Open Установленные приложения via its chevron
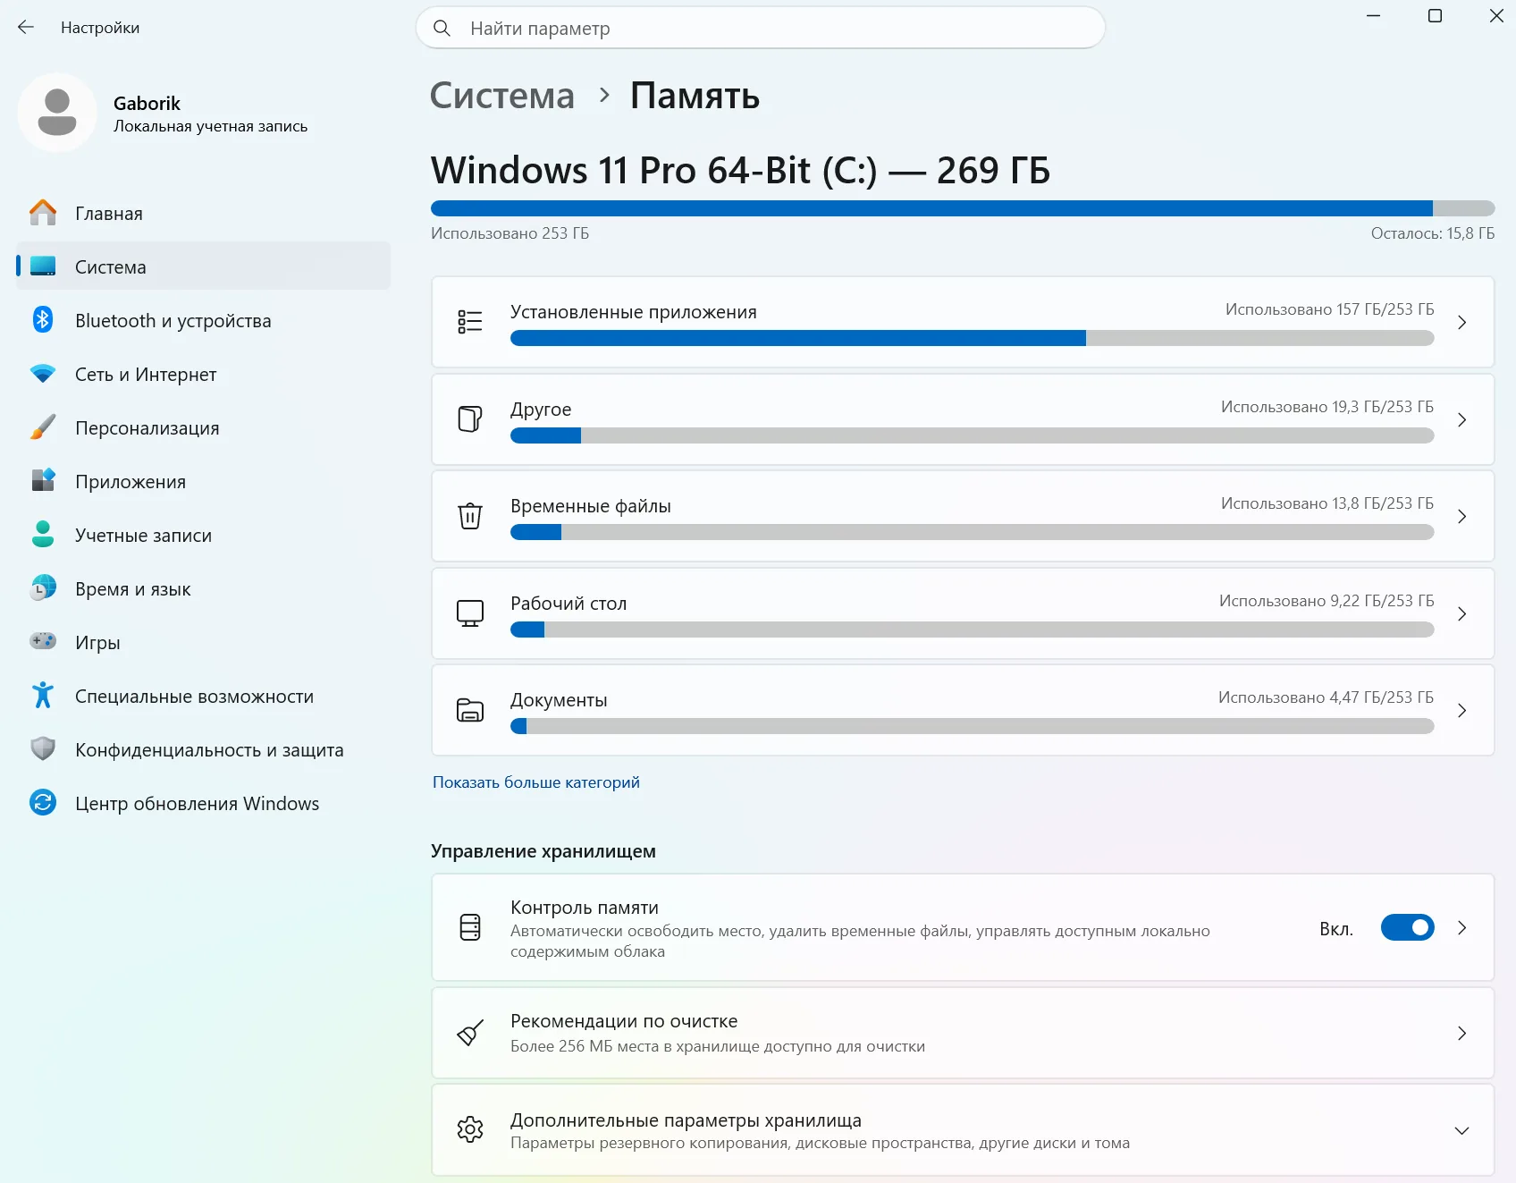The width and height of the screenshot is (1516, 1183). 1462,322
